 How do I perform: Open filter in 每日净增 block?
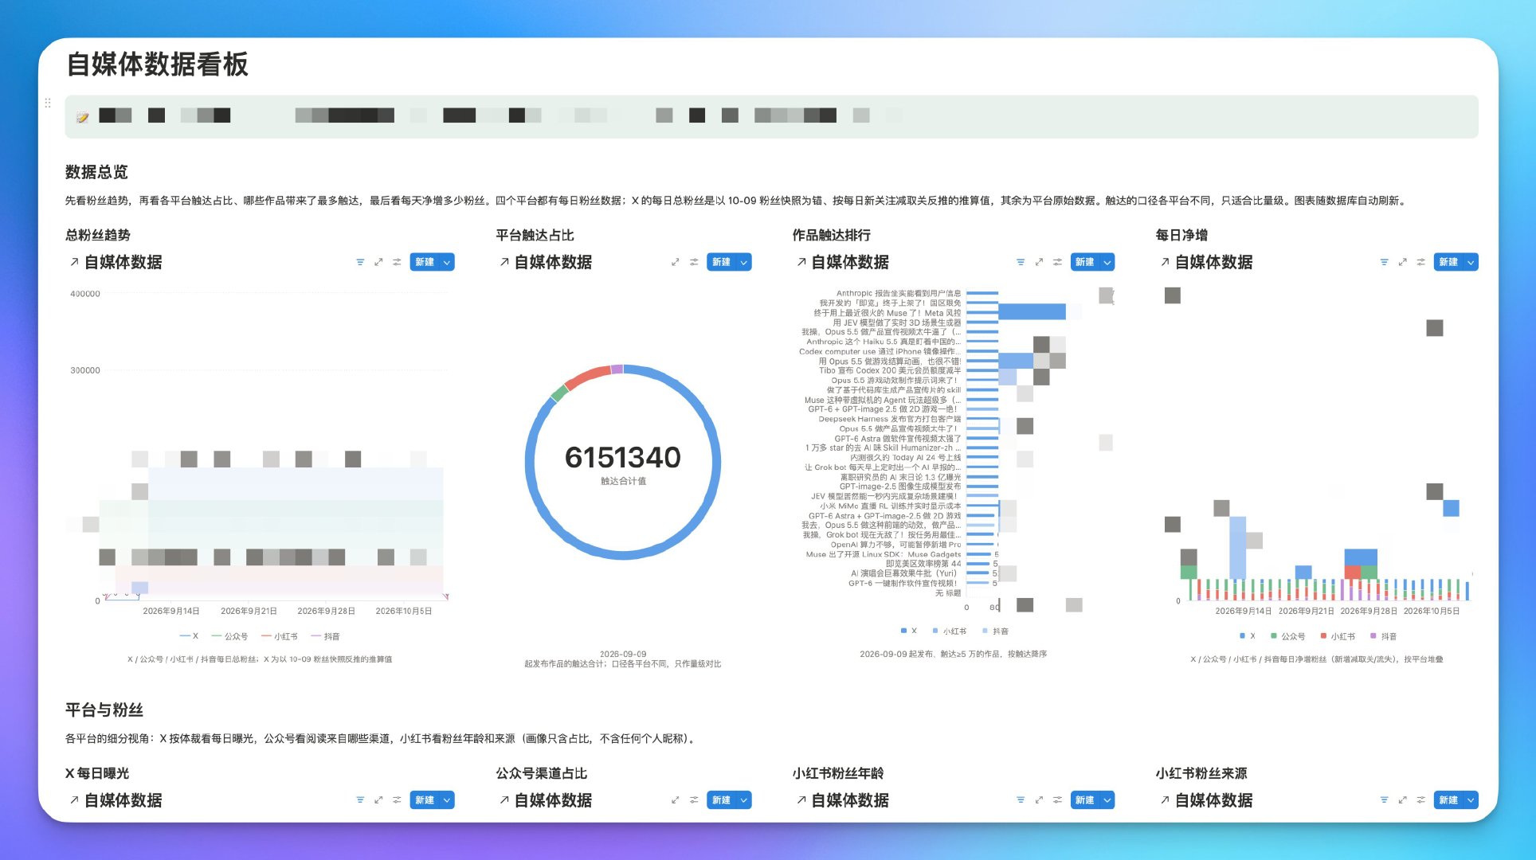coord(1384,262)
